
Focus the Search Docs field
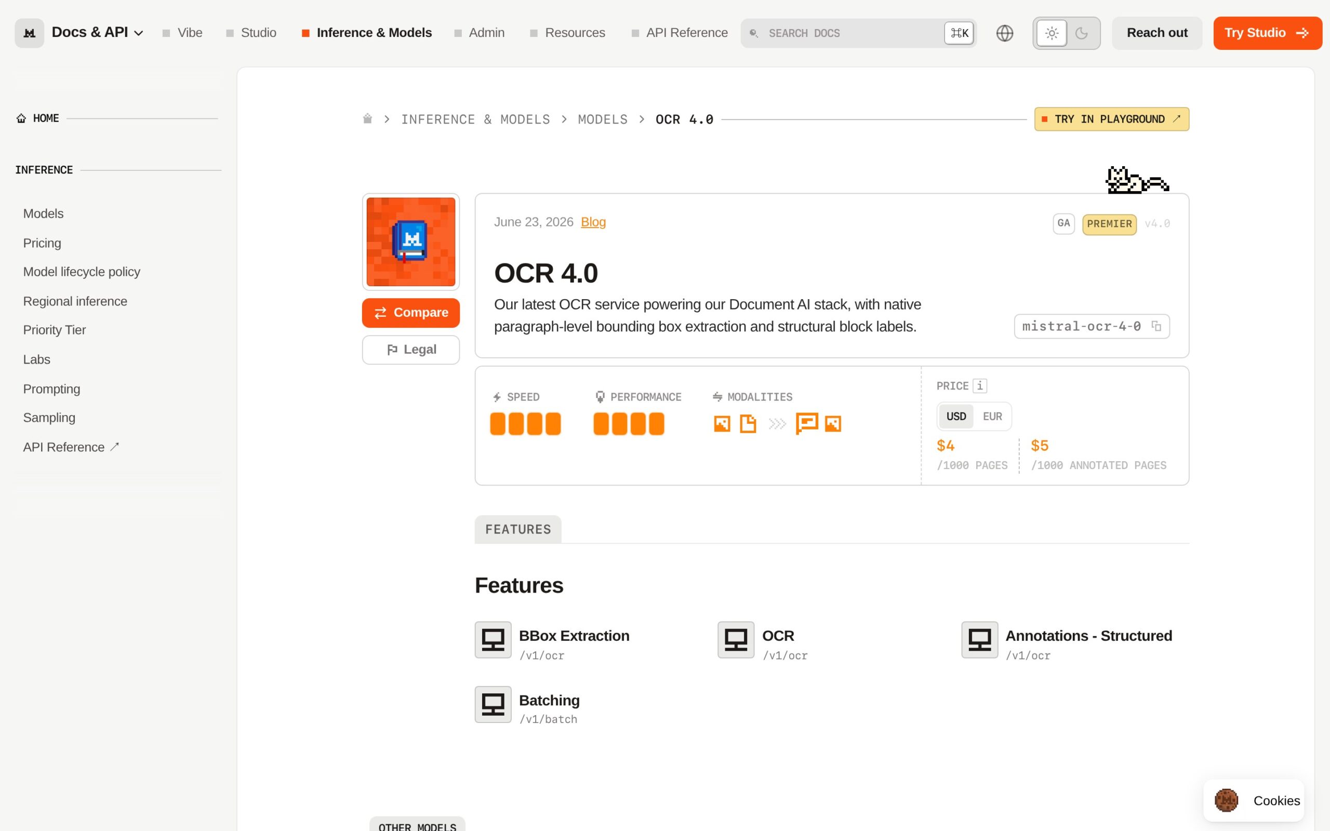(858, 33)
